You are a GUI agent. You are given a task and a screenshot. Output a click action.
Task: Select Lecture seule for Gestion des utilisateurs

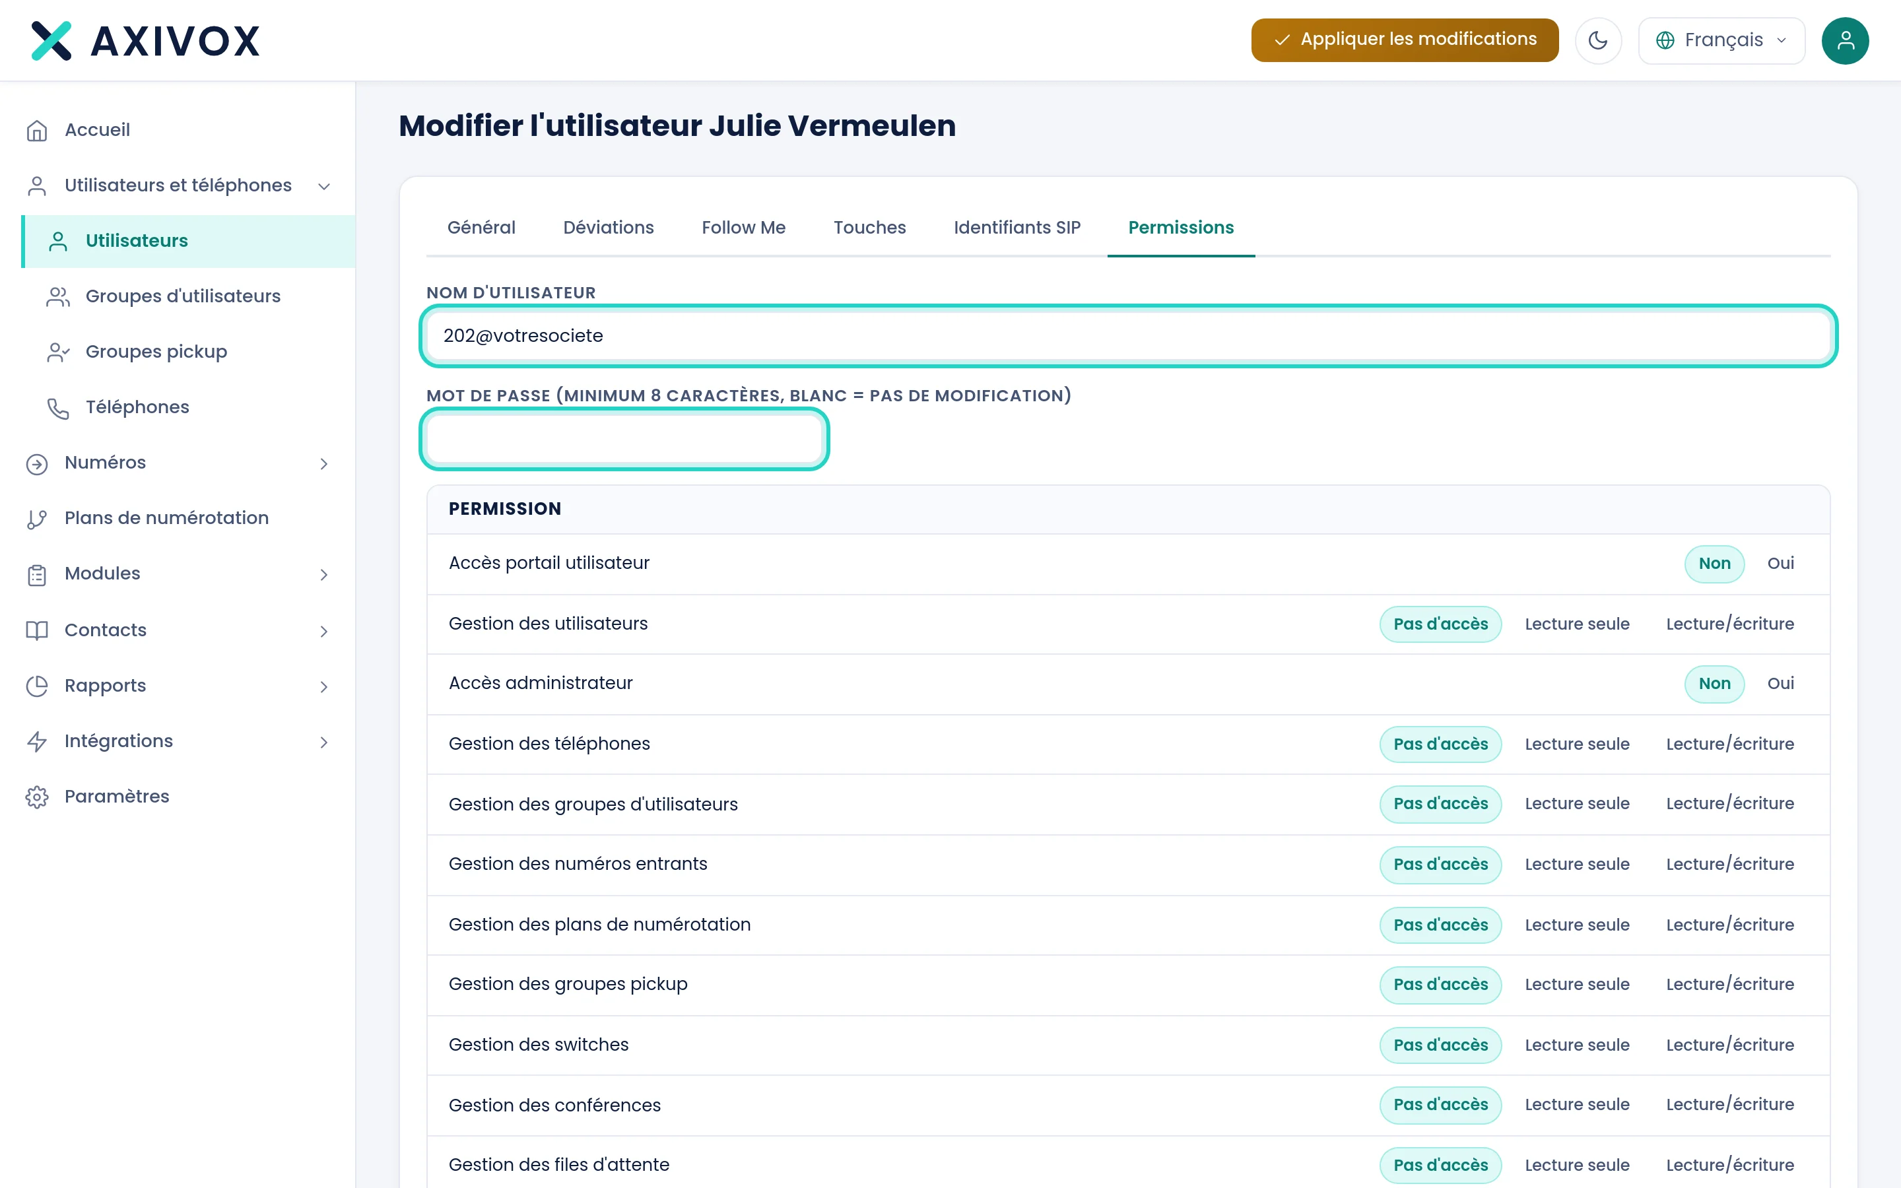point(1576,624)
